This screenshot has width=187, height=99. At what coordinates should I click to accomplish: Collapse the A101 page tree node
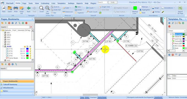click(x=3, y=46)
